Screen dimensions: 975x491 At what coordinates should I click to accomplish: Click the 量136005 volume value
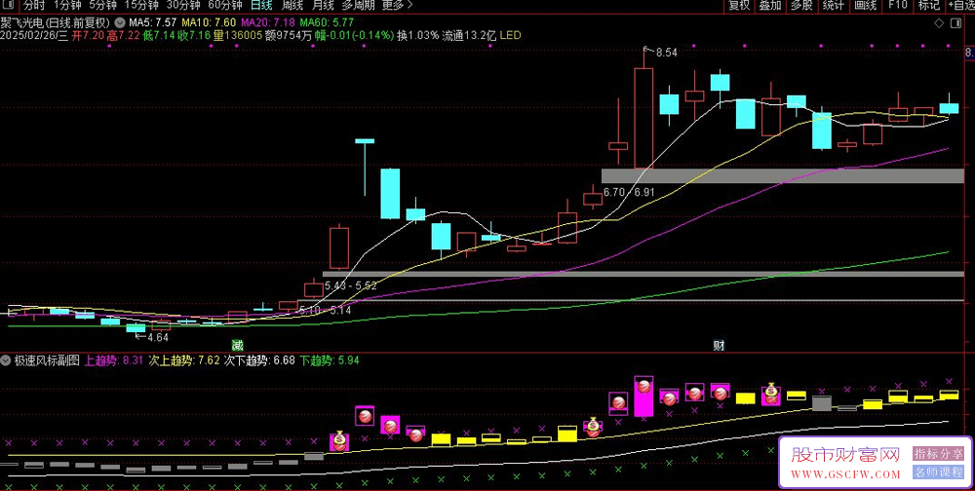pos(237,35)
